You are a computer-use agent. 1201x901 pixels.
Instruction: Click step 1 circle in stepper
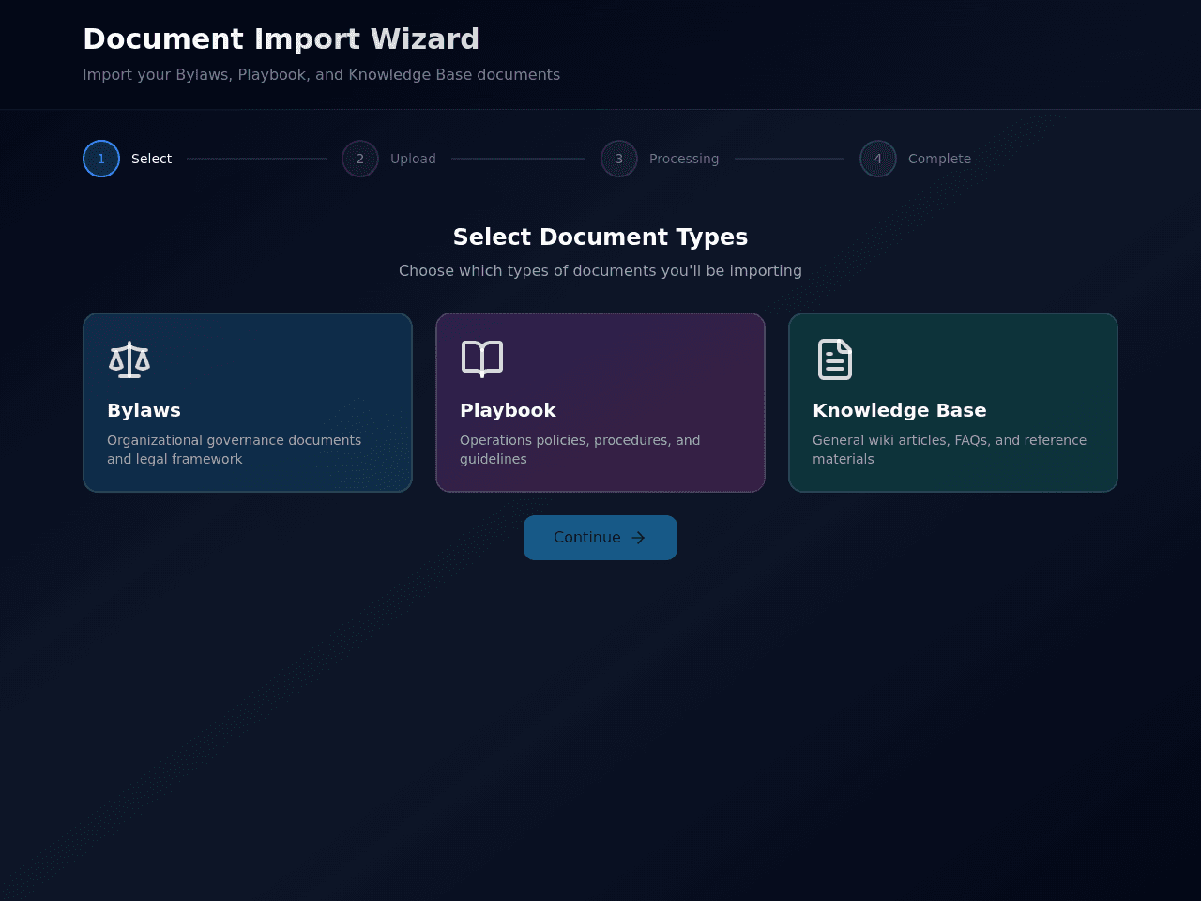pyautogui.click(x=101, y=159)
